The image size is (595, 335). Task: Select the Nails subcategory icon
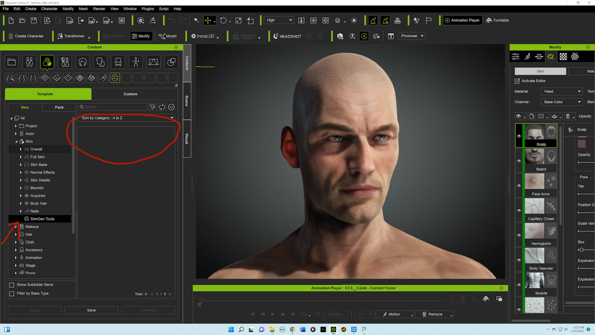coord(103,77)
